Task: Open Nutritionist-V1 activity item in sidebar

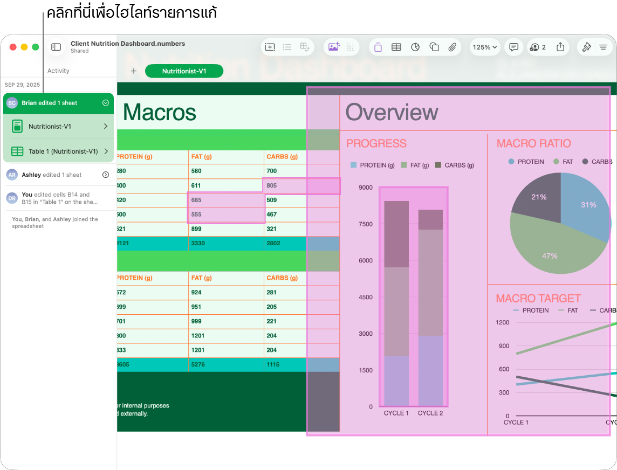Action: pyautogui.click(x=59, y=127)
